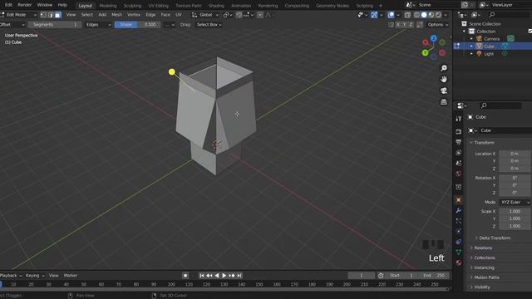Click the Marker menu in timeline
The width and height of the screenshot is (532, 299).
point(70,276)
